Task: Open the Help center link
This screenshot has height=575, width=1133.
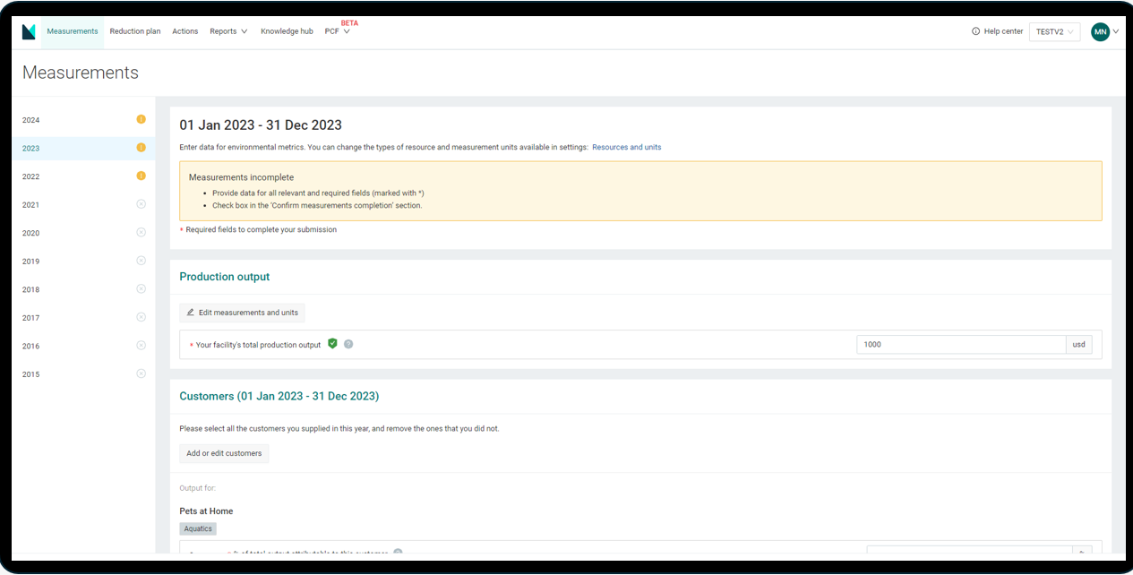Action: coord(997,31)
